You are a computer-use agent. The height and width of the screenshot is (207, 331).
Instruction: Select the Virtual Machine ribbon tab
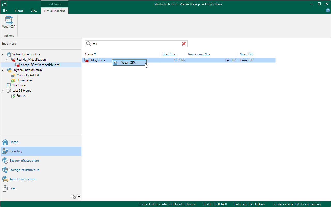point(54,11)
